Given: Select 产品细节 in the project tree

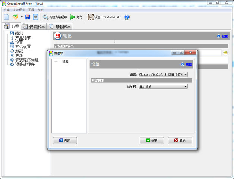Looking at the screenshot, I should (x=23, y=38).
